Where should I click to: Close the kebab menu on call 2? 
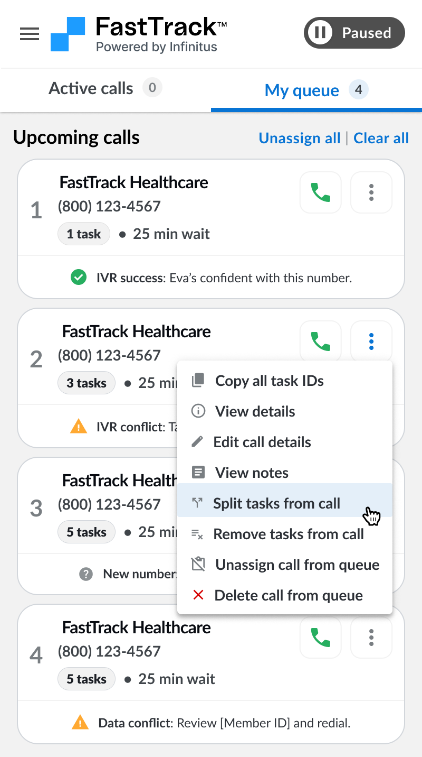[371, 341]
